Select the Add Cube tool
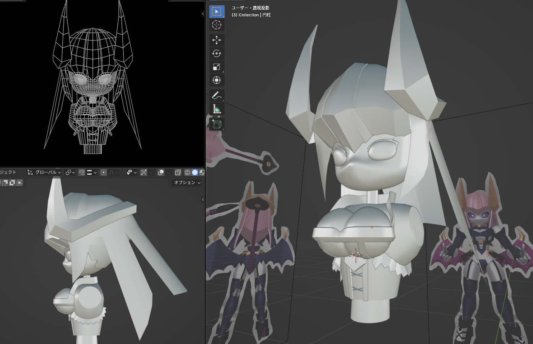 point(217,124)
